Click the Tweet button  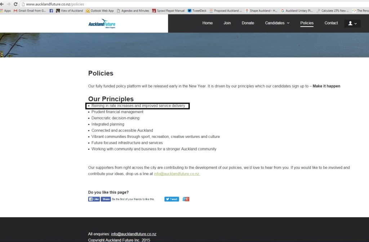(172, 199)
